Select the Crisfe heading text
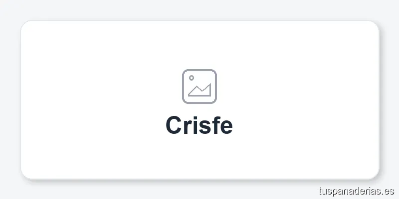The height and width of the screenshot is (199, 399). point(199,125)
